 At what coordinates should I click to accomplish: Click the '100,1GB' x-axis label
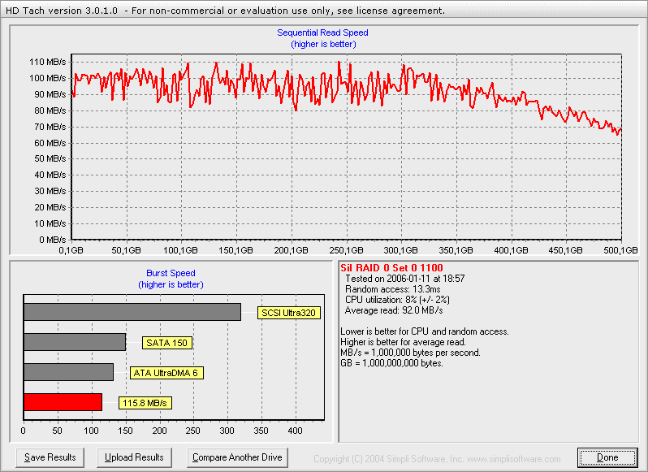click(x=180, y=250)
